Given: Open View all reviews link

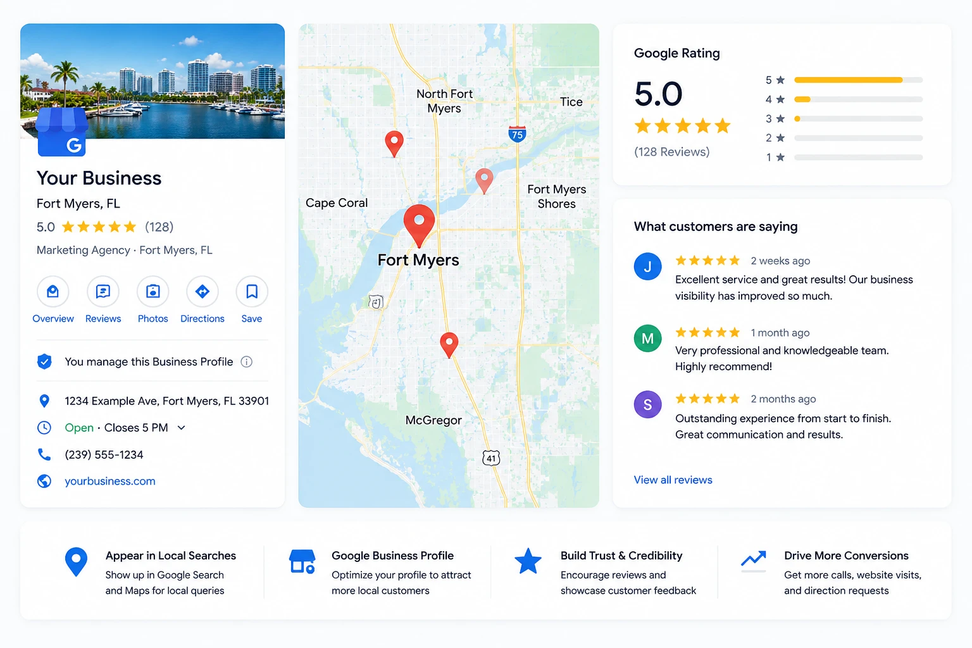Looking at the screenshot, I should (673, 480).
